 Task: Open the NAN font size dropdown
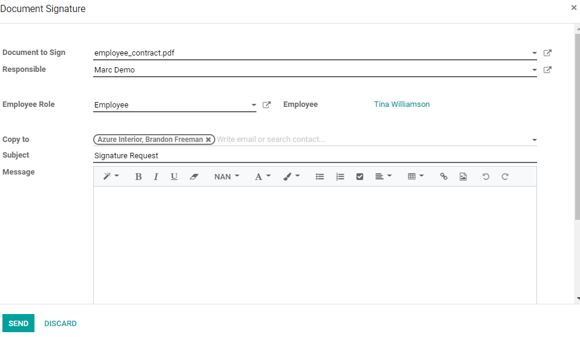[x=227, y=177]
